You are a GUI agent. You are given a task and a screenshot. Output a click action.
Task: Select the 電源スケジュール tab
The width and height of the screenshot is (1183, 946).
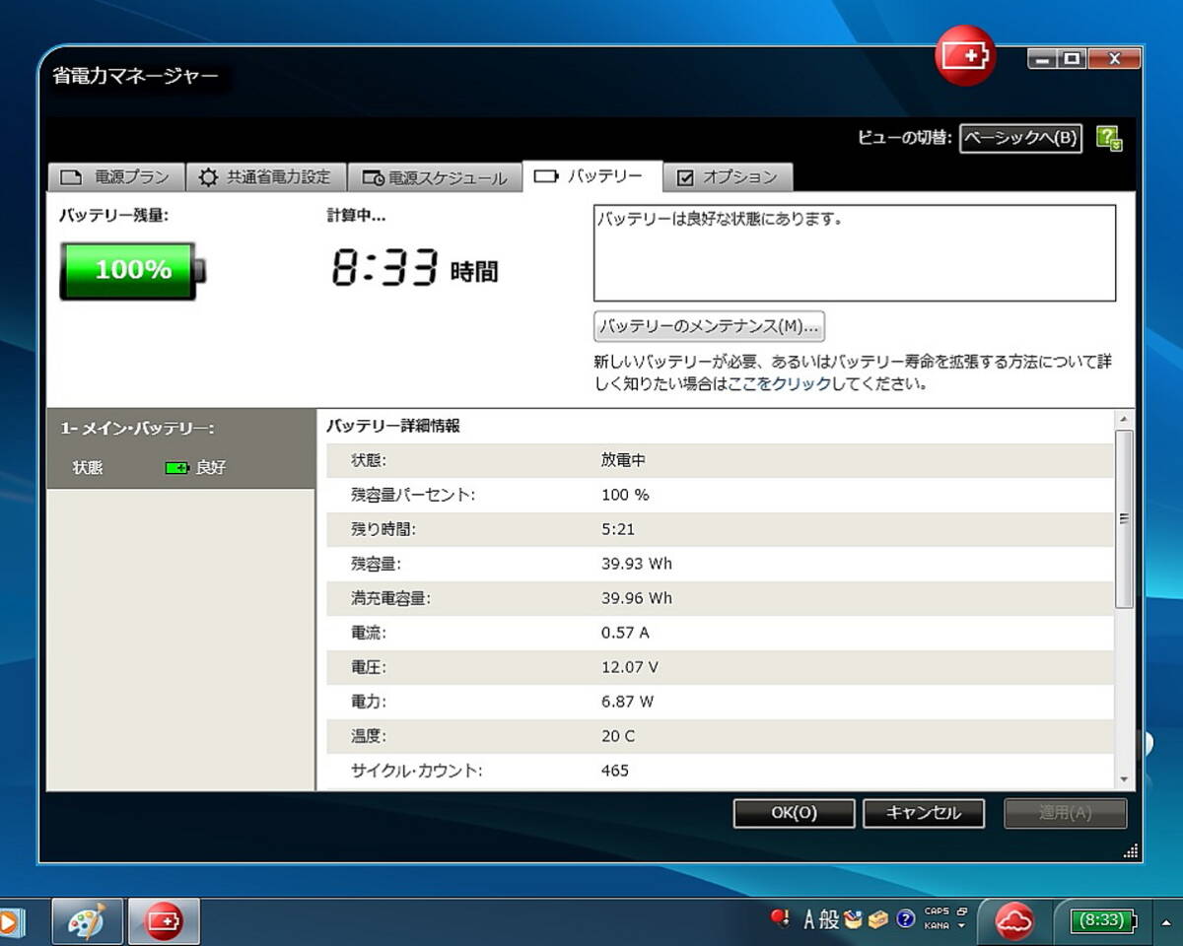pos(434,177)
